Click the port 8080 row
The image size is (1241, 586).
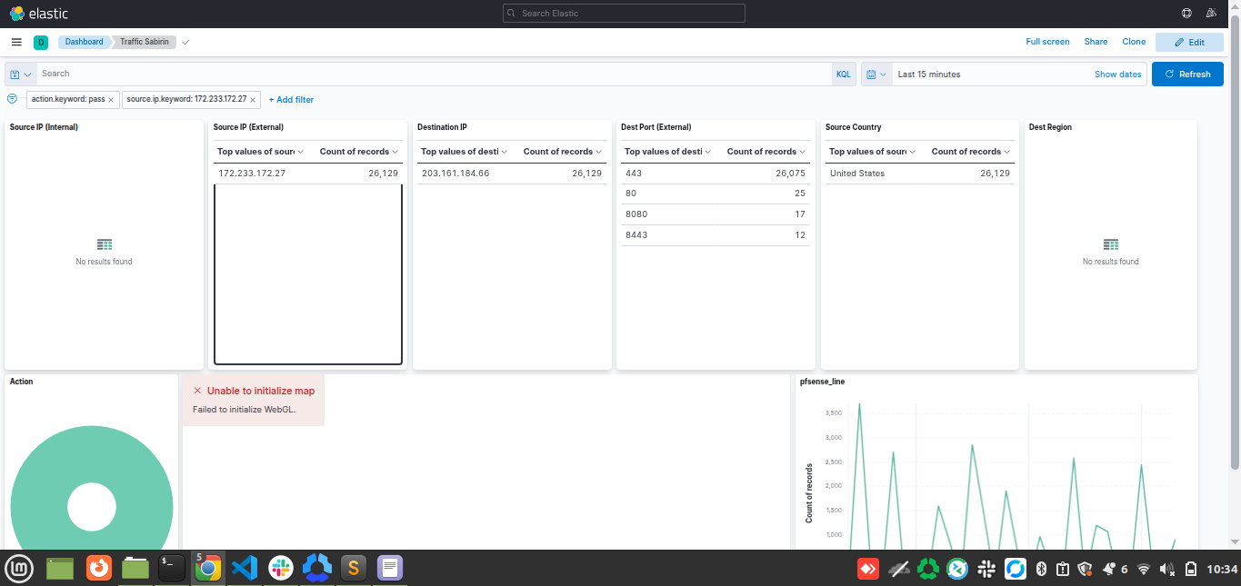click(716, 214)
